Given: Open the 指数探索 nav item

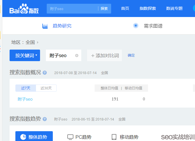Looking at the screenshot, I should [148, 8].
